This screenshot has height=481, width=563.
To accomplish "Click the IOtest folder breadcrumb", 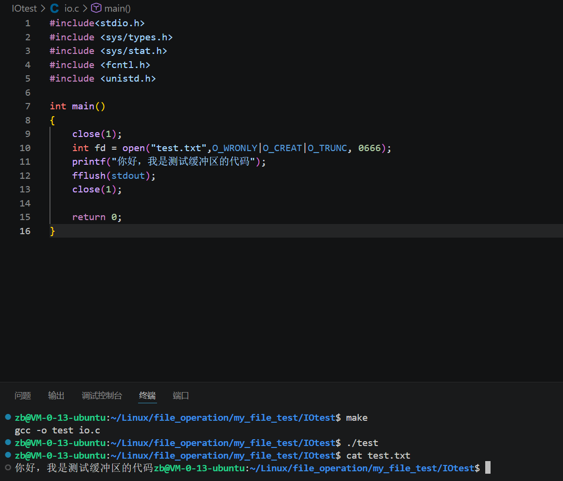I will (24, 8).
